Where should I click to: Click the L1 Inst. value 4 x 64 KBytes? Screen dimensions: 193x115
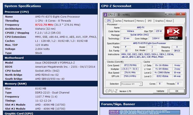pyautogui.click(x=162, y=69)
